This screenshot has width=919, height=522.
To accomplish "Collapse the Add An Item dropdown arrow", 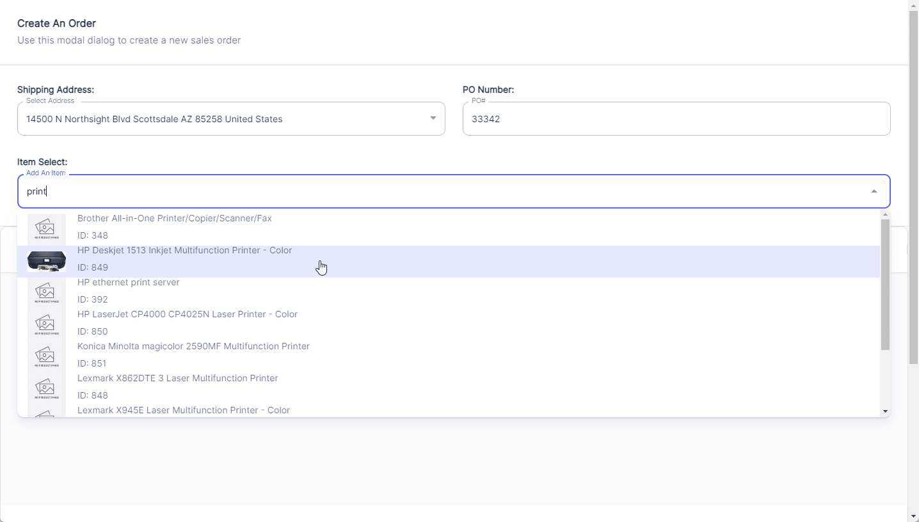I will click(x=874, y=191).
